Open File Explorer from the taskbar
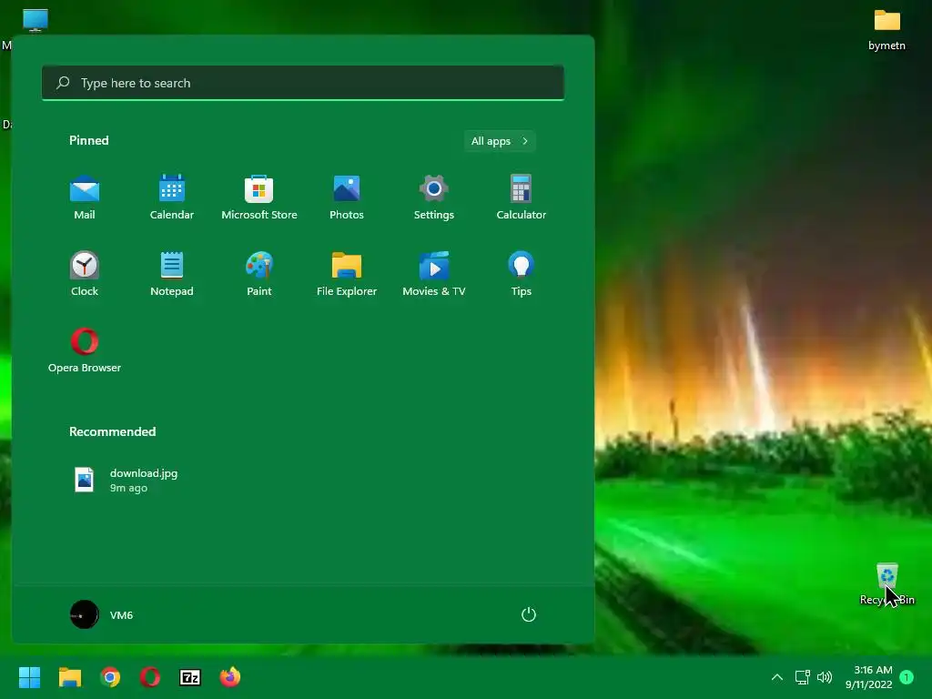Image resolution: width=932 pixels, height=699 pixels. coord(69,677)
